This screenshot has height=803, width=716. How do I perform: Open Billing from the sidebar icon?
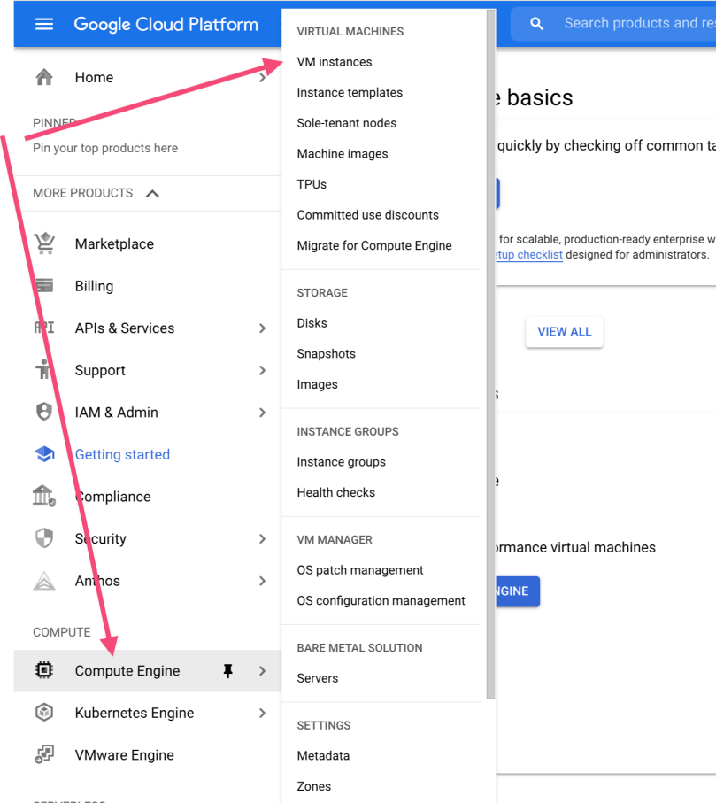tap(44, 285)
